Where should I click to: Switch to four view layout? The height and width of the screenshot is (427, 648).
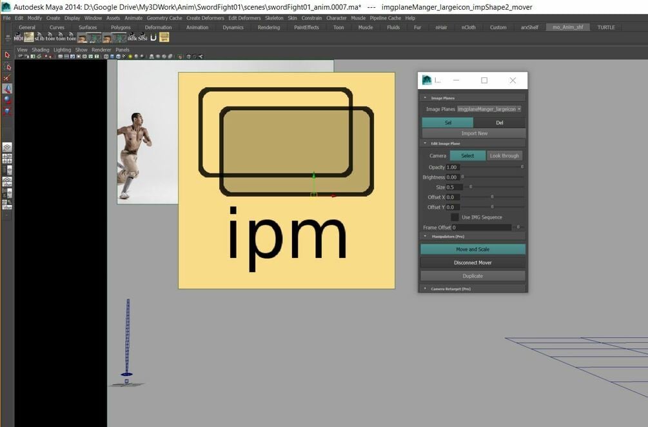(x=7, y=158)
